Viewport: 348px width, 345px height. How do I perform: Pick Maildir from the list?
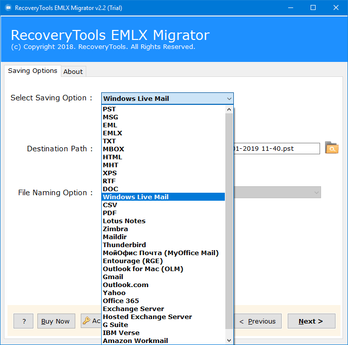(163, 237)
